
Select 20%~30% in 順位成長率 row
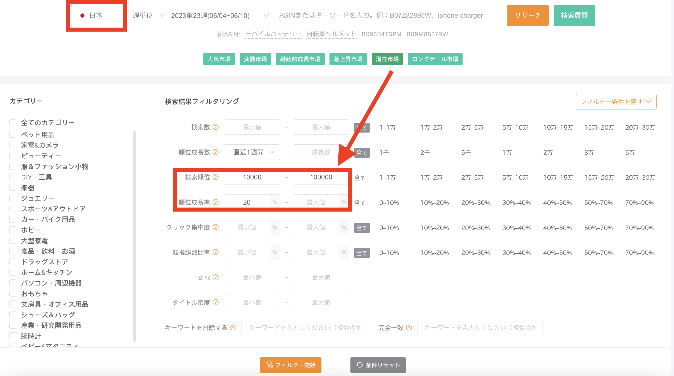click(475, 203)
